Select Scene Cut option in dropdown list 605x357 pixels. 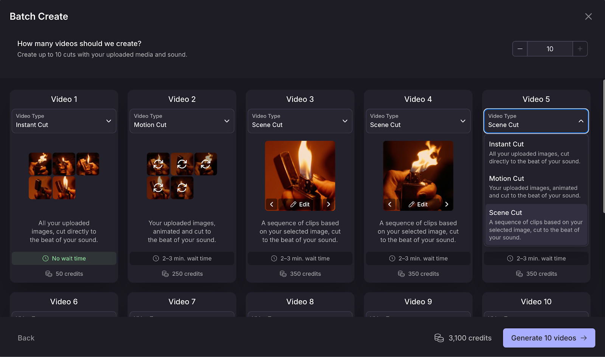click(536, 225)
